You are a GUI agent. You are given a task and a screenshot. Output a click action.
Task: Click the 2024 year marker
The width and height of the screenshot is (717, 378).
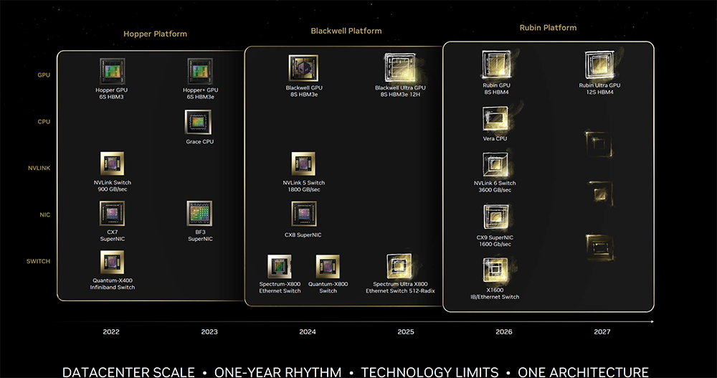[308, 332]
